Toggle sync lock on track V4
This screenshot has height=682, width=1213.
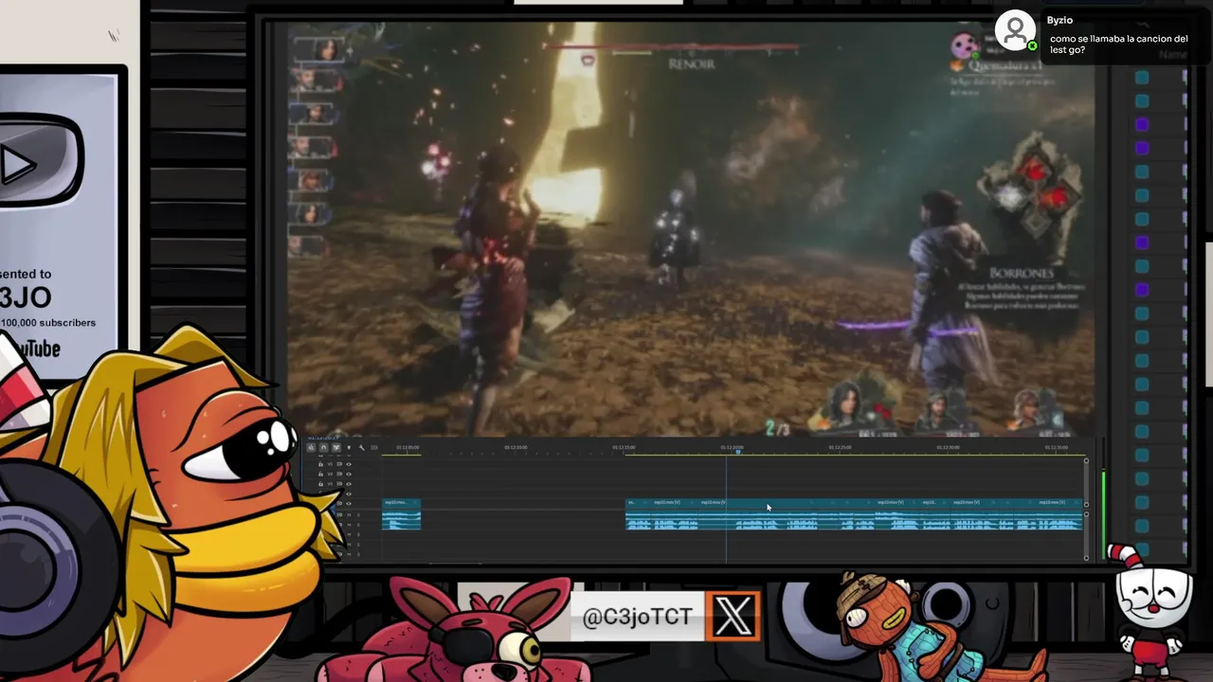coord(339,474)
